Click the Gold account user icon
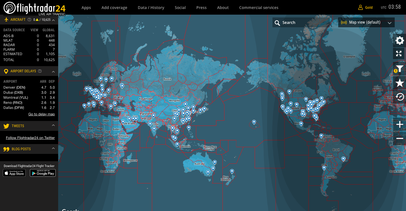 [x=360, y=8]
